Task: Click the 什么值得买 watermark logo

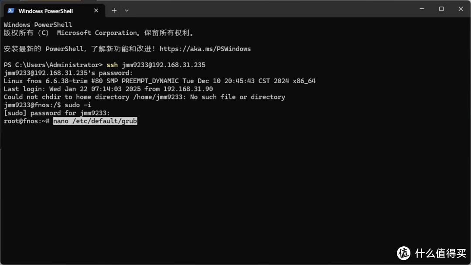Action: click(431, 253)
